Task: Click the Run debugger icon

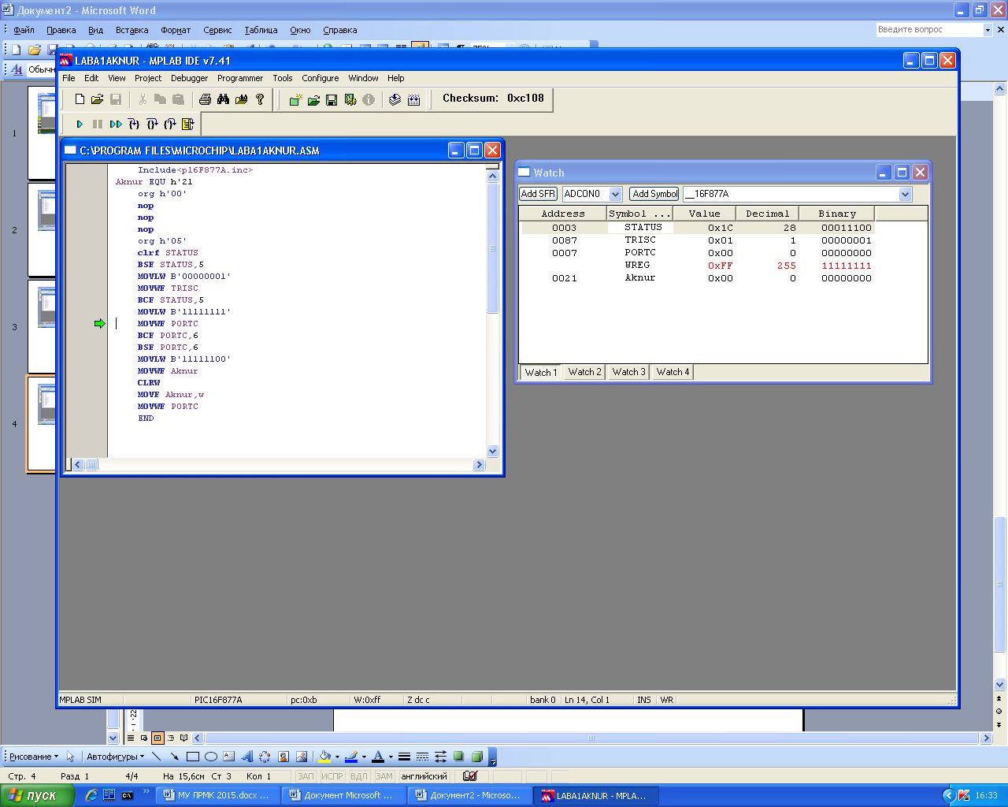Action: [80, 125]
